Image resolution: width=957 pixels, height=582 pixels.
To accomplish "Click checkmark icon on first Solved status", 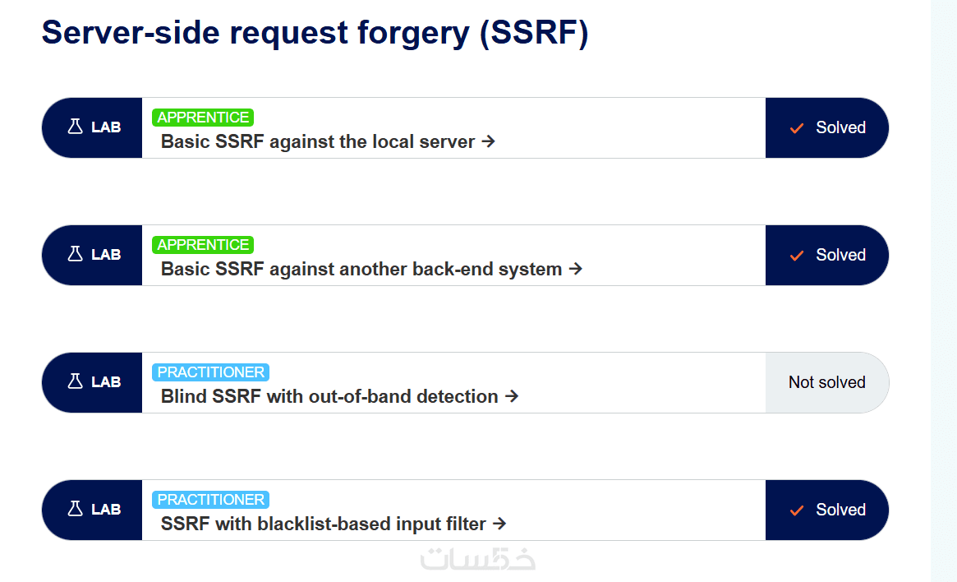I will (x=796, y=128).
